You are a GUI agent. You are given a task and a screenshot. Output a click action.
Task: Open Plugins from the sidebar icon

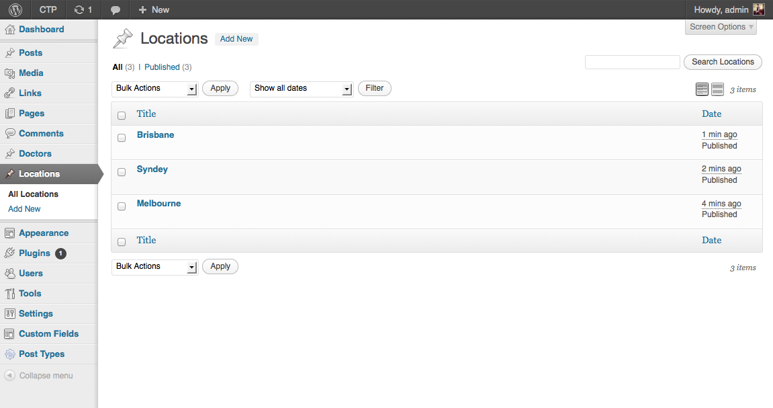pyautogui.click(x=9, y=253)
